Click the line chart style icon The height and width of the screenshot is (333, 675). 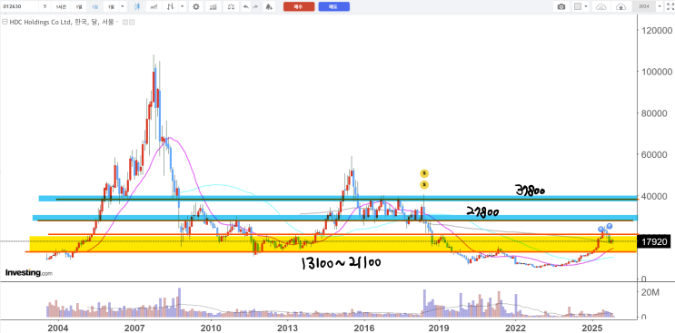click(154, 6)
